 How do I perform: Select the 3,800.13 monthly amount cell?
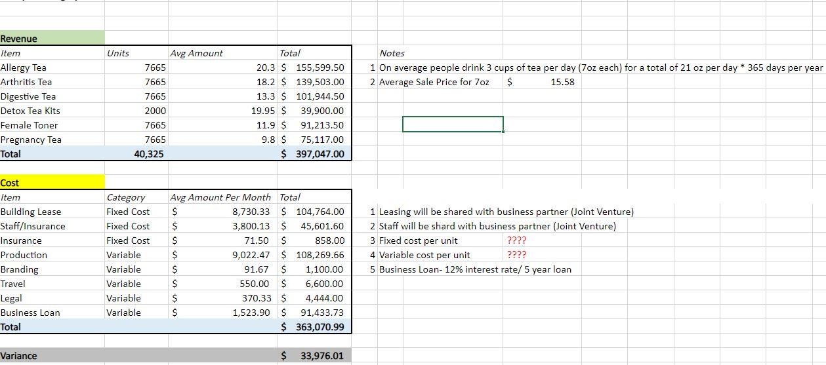tap(223, 226)
